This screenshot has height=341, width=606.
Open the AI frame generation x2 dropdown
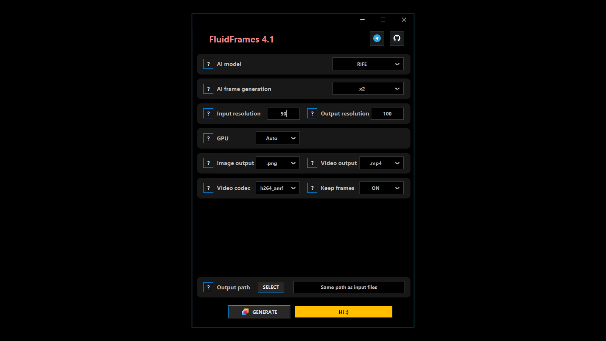point(368,89)
